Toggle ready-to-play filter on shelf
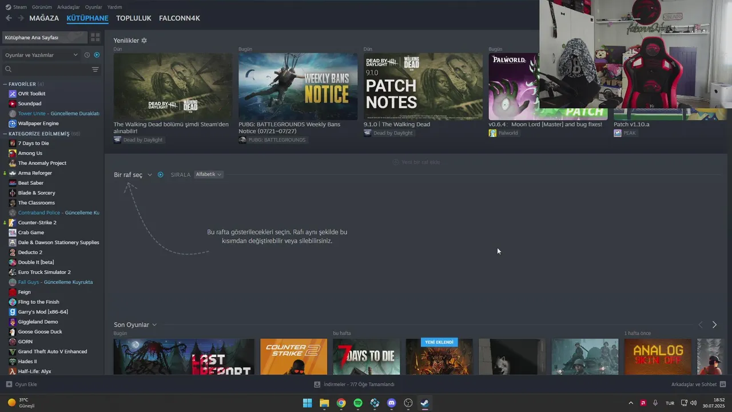 point(160,175)
